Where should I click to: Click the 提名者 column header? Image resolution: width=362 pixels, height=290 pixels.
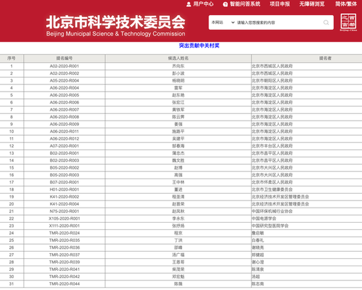325,58
